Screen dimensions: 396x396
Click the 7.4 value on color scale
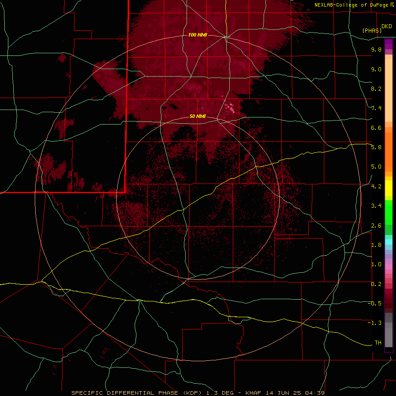pos(376,108)
